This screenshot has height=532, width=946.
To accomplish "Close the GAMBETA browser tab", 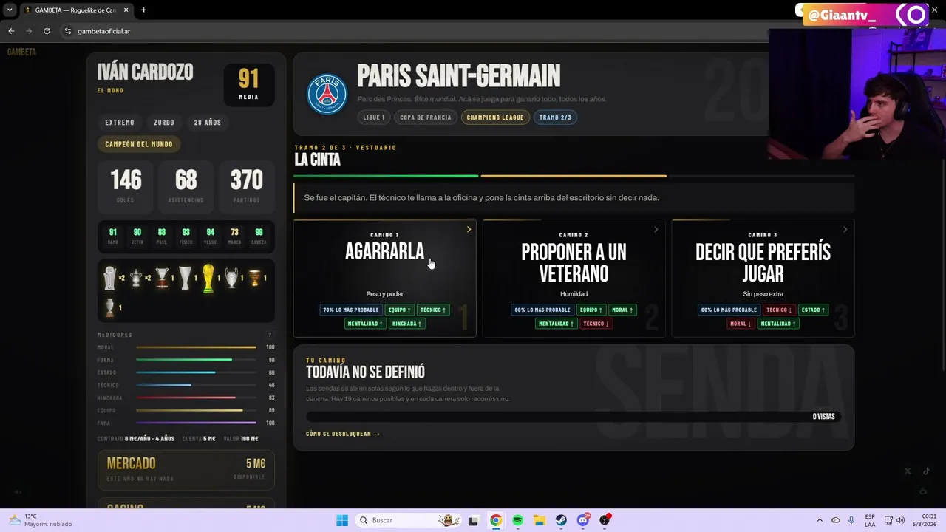I will tap(126, 10).
